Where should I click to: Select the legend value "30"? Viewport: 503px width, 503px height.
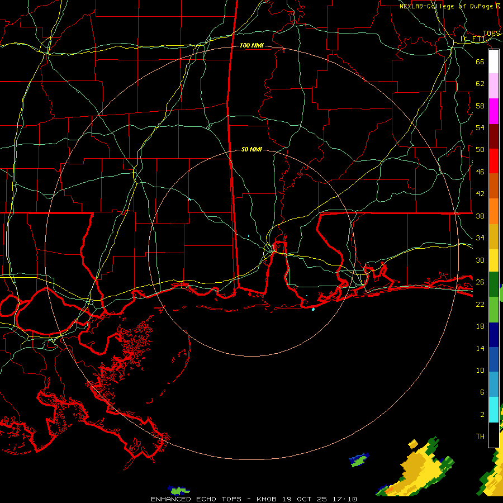[x=480, y=260]
